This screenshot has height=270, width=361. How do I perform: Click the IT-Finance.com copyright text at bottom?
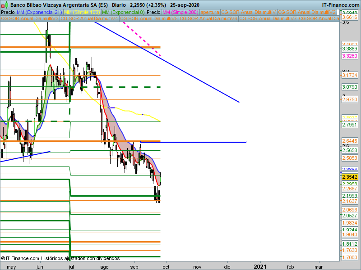click(60, 258)
